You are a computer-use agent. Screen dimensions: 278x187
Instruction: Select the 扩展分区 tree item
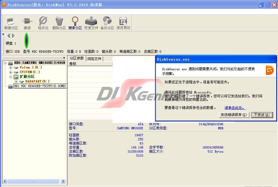pyautogui.click(x=27, y=77)
